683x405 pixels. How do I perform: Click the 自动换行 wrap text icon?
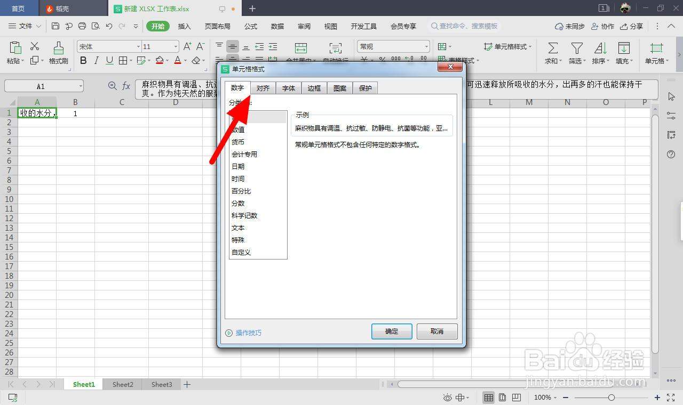335,48
